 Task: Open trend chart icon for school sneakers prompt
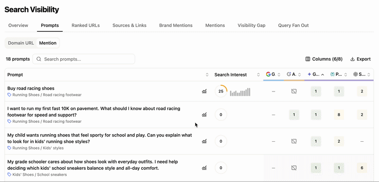click(x=204, y=168)
